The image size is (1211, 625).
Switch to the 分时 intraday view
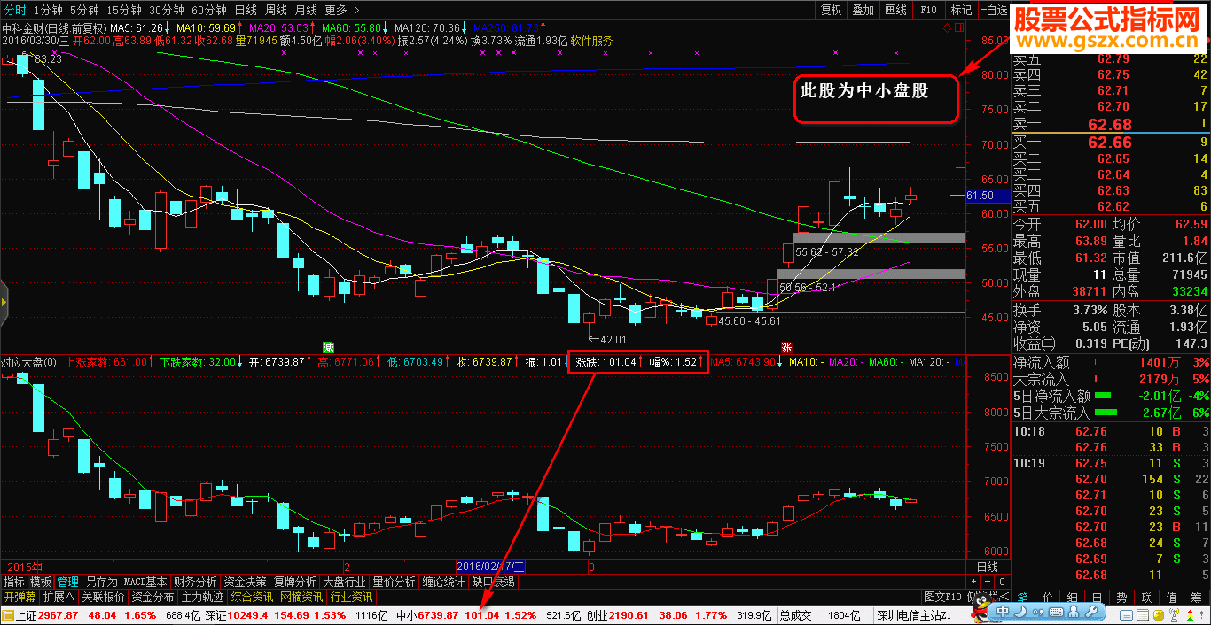pyautogui.click(x=16, y=10)
